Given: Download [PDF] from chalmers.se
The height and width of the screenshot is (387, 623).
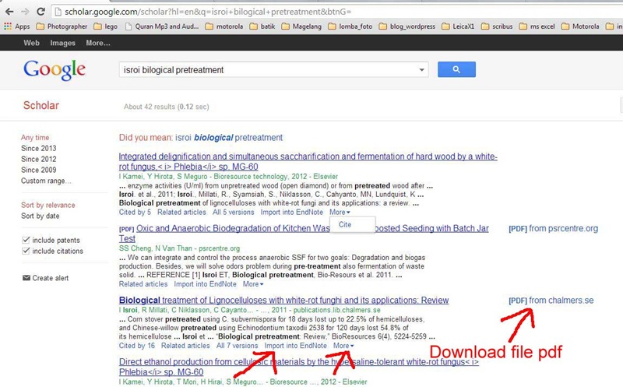Looking at the screenshot, I should click(x=551, y=301).
